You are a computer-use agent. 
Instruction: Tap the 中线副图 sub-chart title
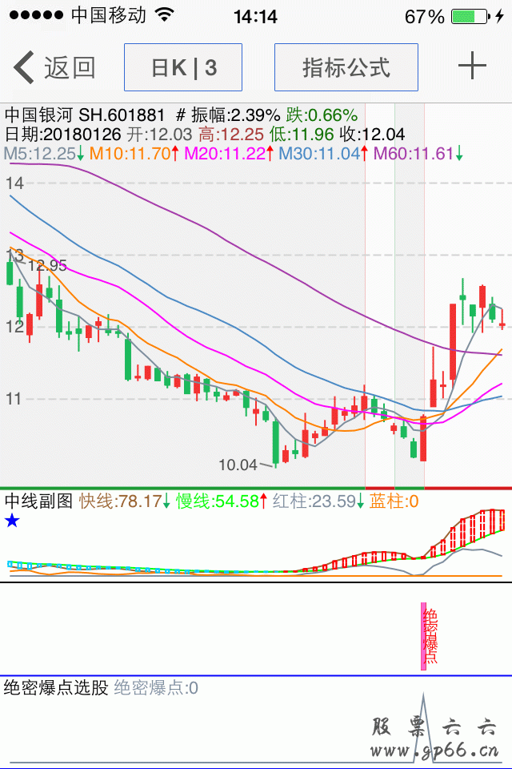tap(38, 501)
